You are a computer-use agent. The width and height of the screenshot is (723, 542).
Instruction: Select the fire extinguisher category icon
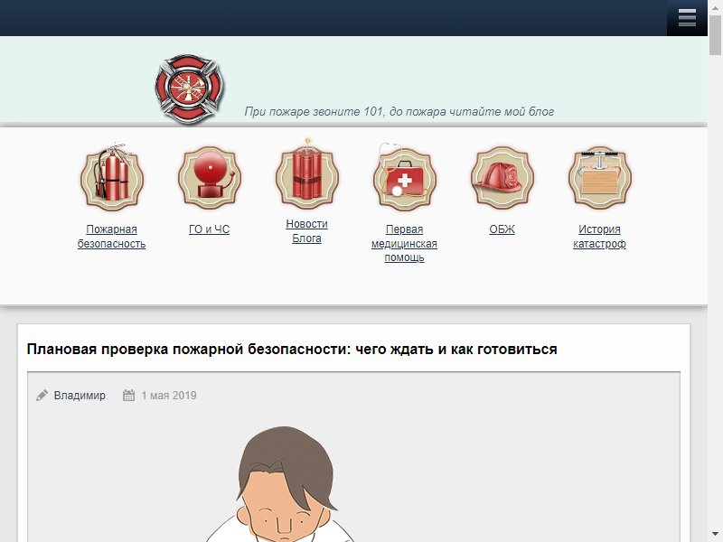click(111, 177)
